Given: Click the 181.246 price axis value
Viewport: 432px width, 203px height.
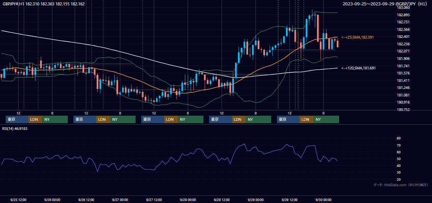Looking at the screenshot, I should pyautogui.click(x=403, y=88).
